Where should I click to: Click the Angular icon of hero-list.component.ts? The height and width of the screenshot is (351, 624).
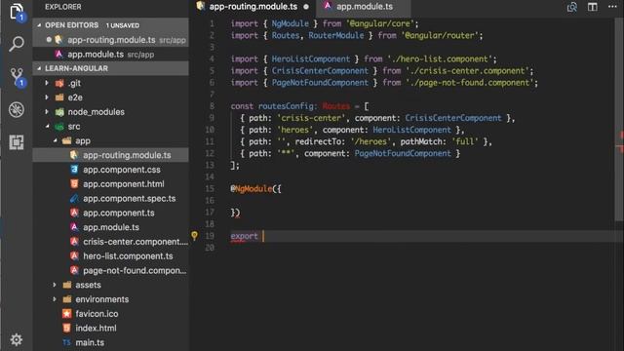tap(74, 255)
